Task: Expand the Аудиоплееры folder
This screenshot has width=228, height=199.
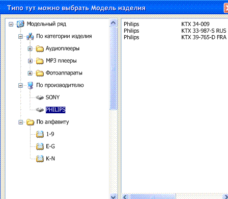Action: click(x=30, y=48)
